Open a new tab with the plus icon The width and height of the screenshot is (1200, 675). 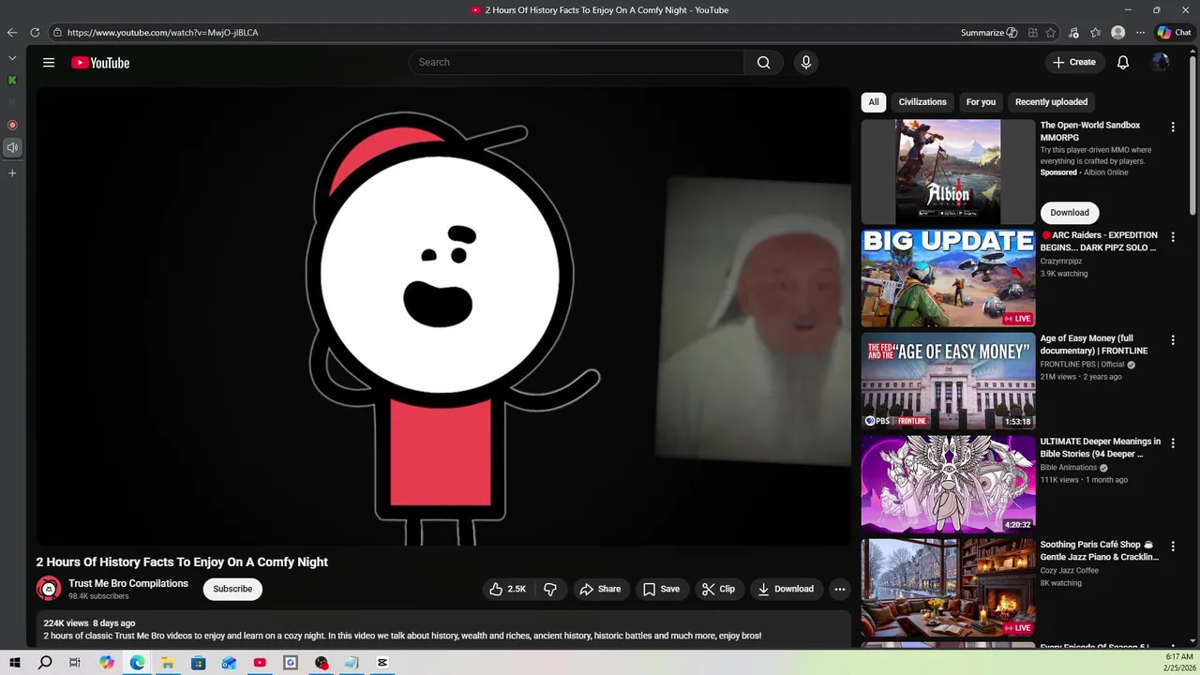(12, 173)
